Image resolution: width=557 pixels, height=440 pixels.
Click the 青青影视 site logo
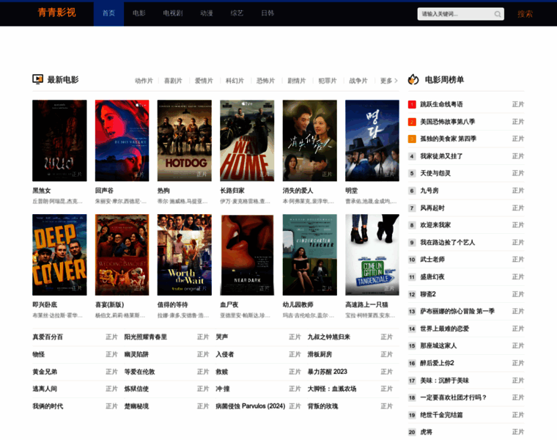[57, 12]
